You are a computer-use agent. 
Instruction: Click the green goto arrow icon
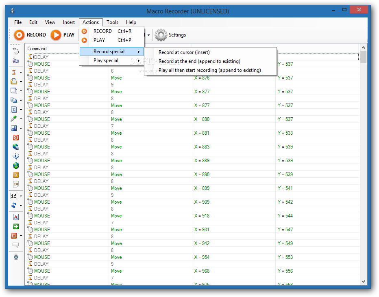[x=16, y=226]
